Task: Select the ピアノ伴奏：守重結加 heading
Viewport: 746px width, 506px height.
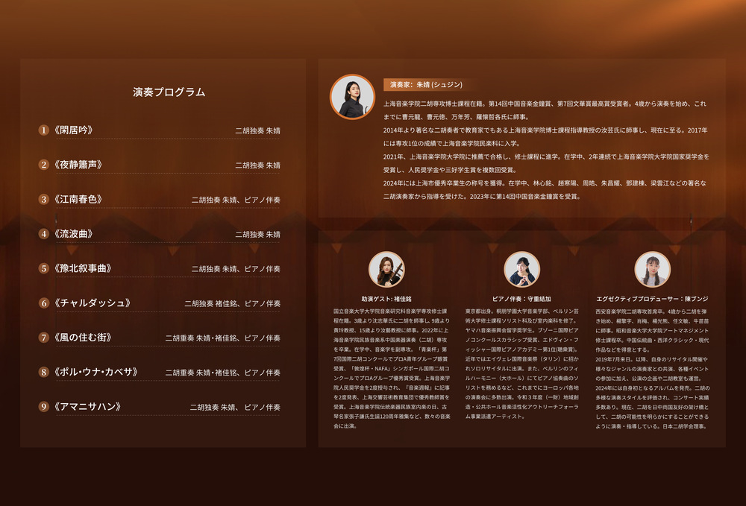Action: click(521, 298)
